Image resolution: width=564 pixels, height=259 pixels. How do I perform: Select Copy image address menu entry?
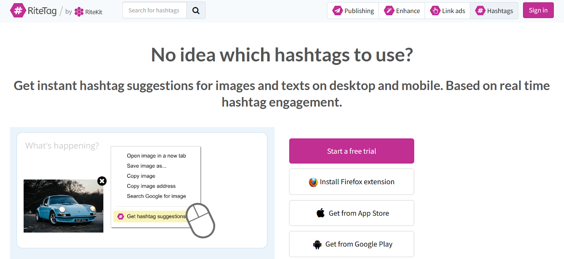click(x=151, y=186)
